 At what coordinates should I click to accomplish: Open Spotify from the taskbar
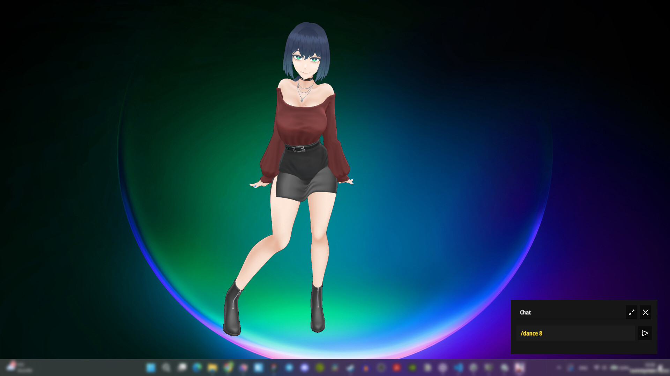coord(320,368)
